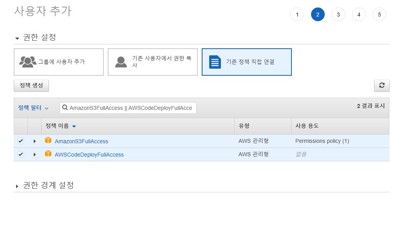Click into the policy search input field
The image size is (407, 228).
point(131,108)
